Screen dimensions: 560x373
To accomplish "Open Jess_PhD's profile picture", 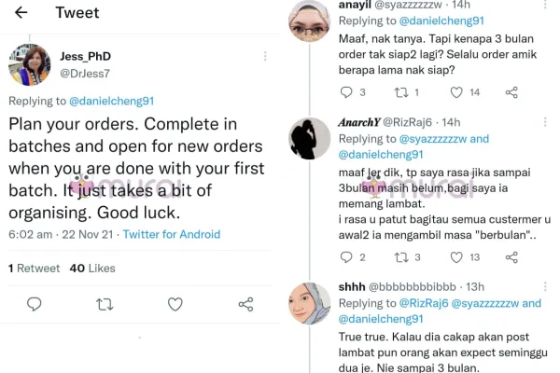I will pos(29,64).
